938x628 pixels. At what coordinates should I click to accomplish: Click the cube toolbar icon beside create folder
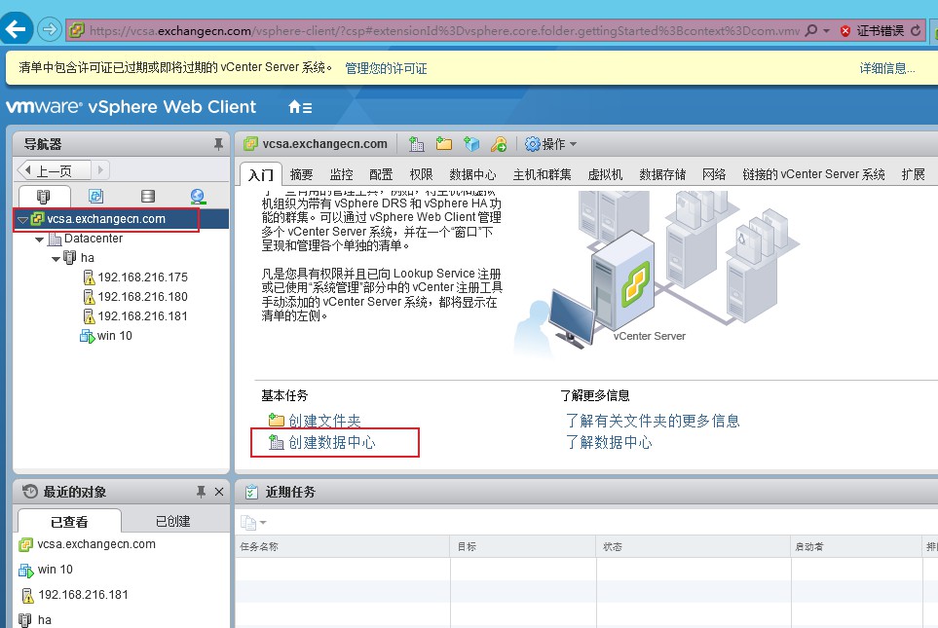coord(471,144)
